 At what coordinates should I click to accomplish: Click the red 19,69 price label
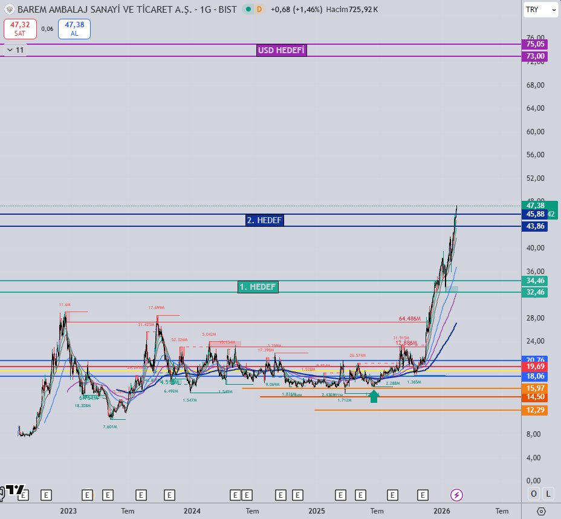tap(535, 367)
